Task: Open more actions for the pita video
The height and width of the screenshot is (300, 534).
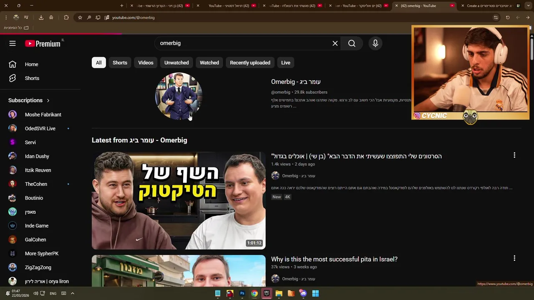Action: [514, 258]
